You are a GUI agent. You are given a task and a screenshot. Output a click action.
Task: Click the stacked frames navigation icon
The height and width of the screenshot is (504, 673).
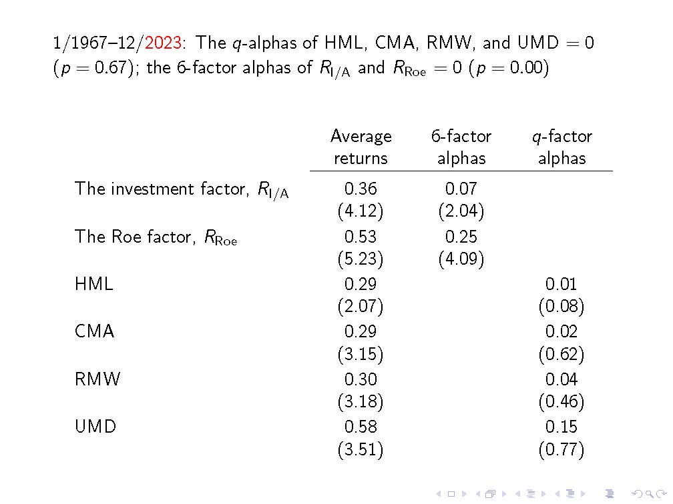489,494
